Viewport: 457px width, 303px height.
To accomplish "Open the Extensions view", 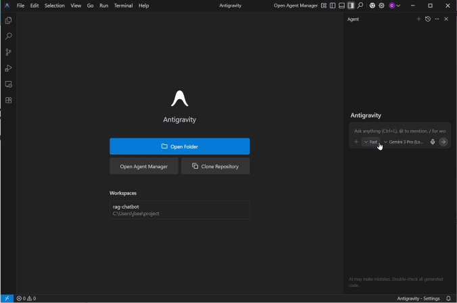I will click(x=9, y=101).
